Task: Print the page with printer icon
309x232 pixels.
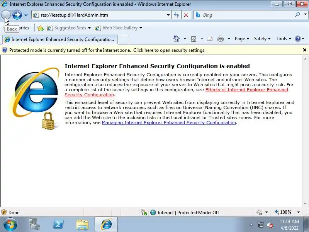Action: 220,39
